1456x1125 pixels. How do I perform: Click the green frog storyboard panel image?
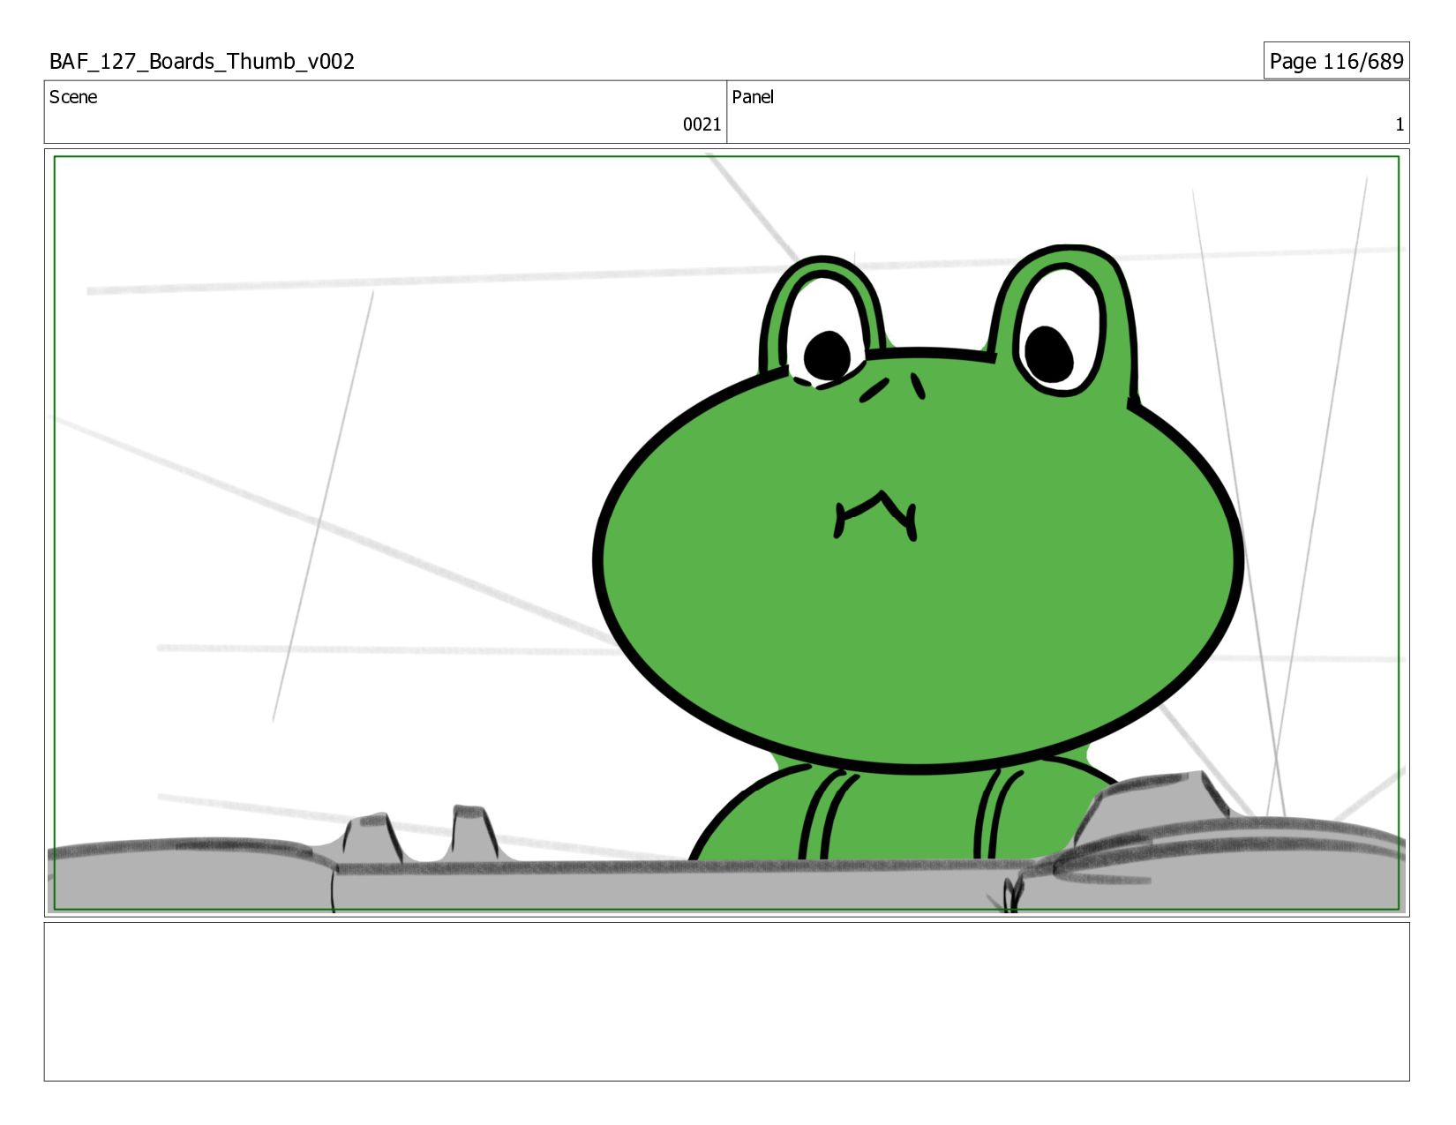point(726,533)
